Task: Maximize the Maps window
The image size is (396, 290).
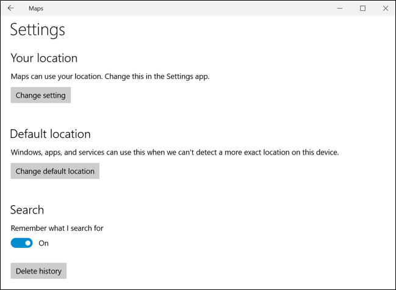Action: point(363,9)
